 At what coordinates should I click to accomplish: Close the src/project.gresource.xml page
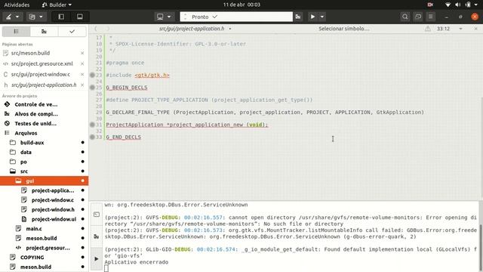click(x=82, y=63)
